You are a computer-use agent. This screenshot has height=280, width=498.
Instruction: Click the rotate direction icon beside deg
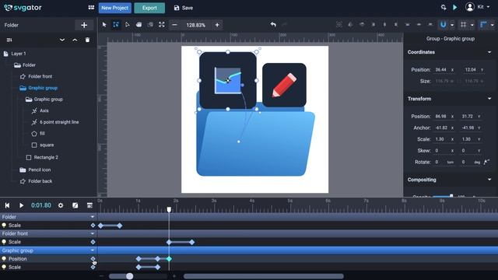(486, 162)
